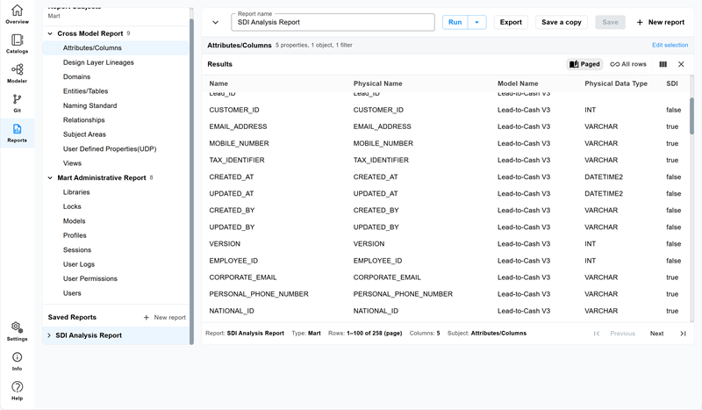Click the VERSION row's INT data type
This screenshot has width=702, height=410.
(590, 244)
